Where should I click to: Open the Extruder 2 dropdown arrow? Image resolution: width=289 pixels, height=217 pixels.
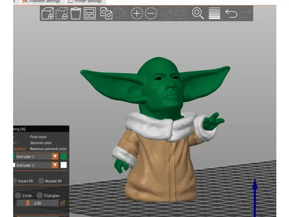tap(55, 165)
